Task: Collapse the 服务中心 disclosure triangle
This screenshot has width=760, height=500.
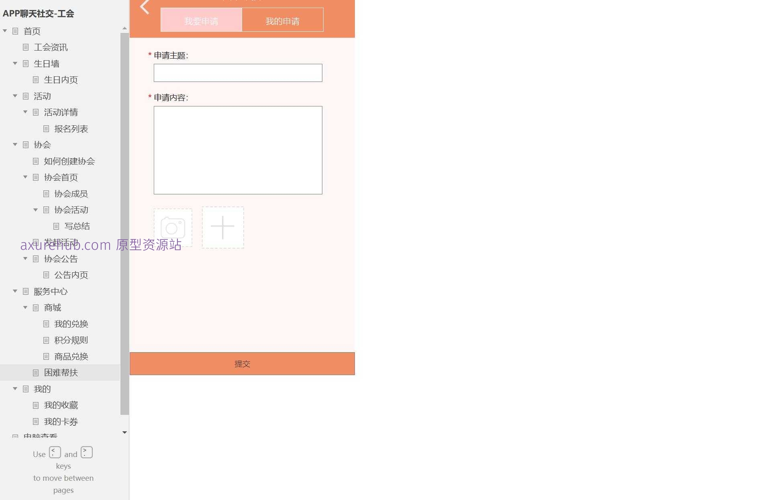Action: (15, 291)
